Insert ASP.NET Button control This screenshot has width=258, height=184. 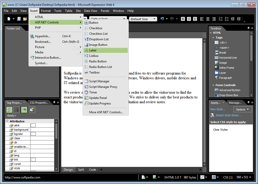[106, 22]
